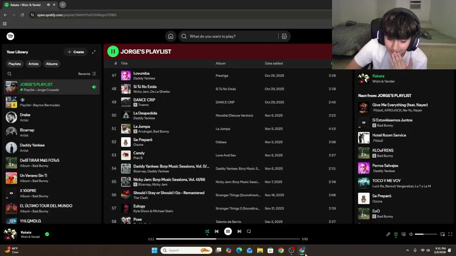Open the miniplayer icon
Viewport: 456px width, 256px height.
(x=442, y=234)
